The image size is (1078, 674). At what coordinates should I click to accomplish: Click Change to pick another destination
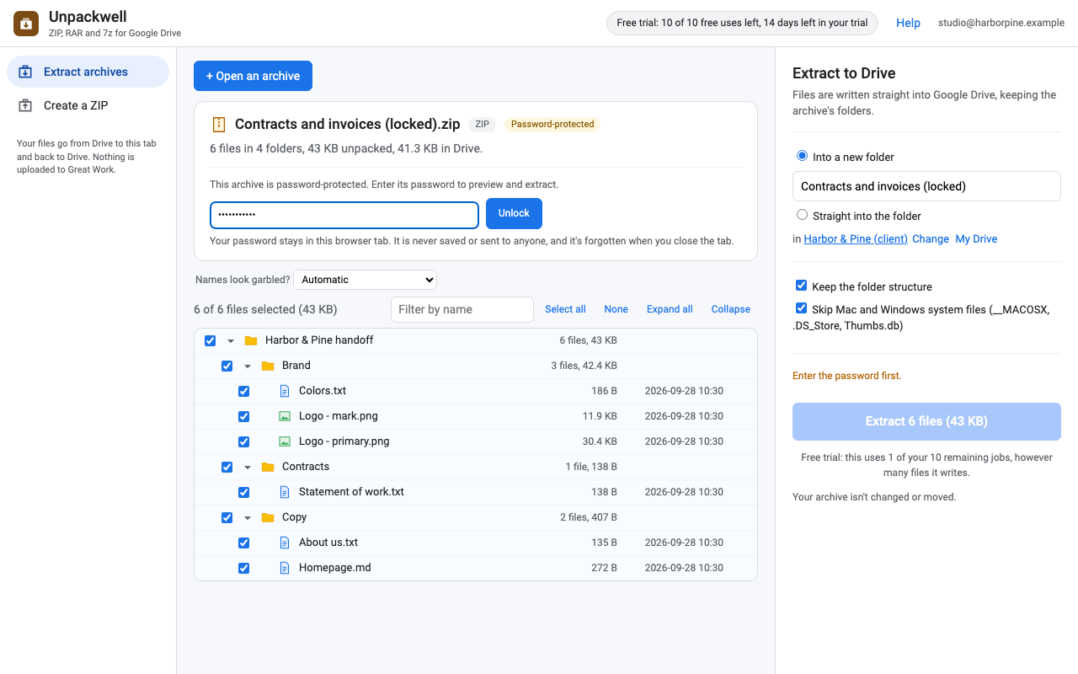click(931, 239)
